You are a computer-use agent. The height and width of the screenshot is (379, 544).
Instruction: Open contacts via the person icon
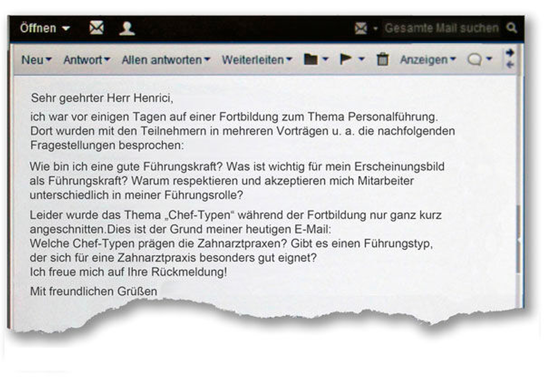pos(127,28)
